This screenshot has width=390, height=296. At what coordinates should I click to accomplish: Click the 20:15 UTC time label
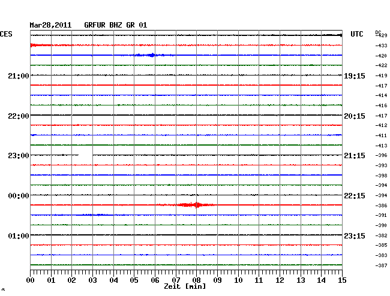tap(355, 116)
